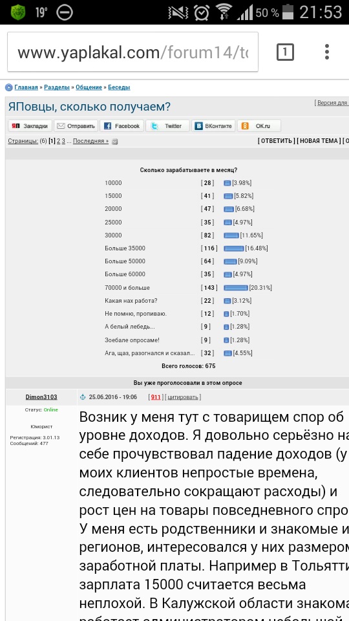Open the Разделы breadcrumb link
The height and width of the screenshot is (621, 349).
(57, 87)
